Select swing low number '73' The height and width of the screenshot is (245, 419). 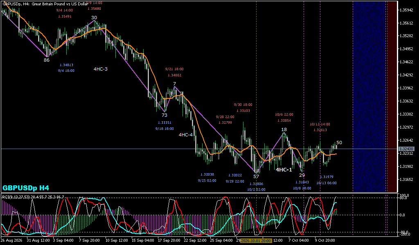pyautogui.click(x=164, y=115)
